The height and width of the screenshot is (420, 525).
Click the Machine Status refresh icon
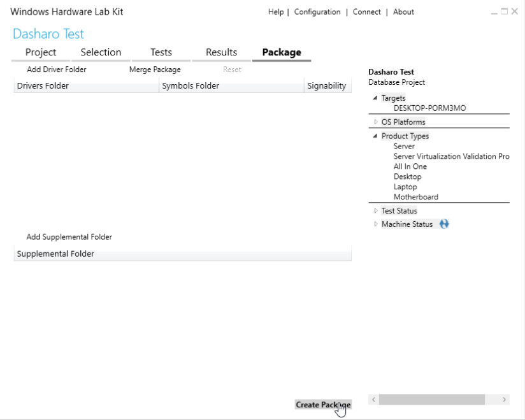pyautogui.click(x=444, y=224)
